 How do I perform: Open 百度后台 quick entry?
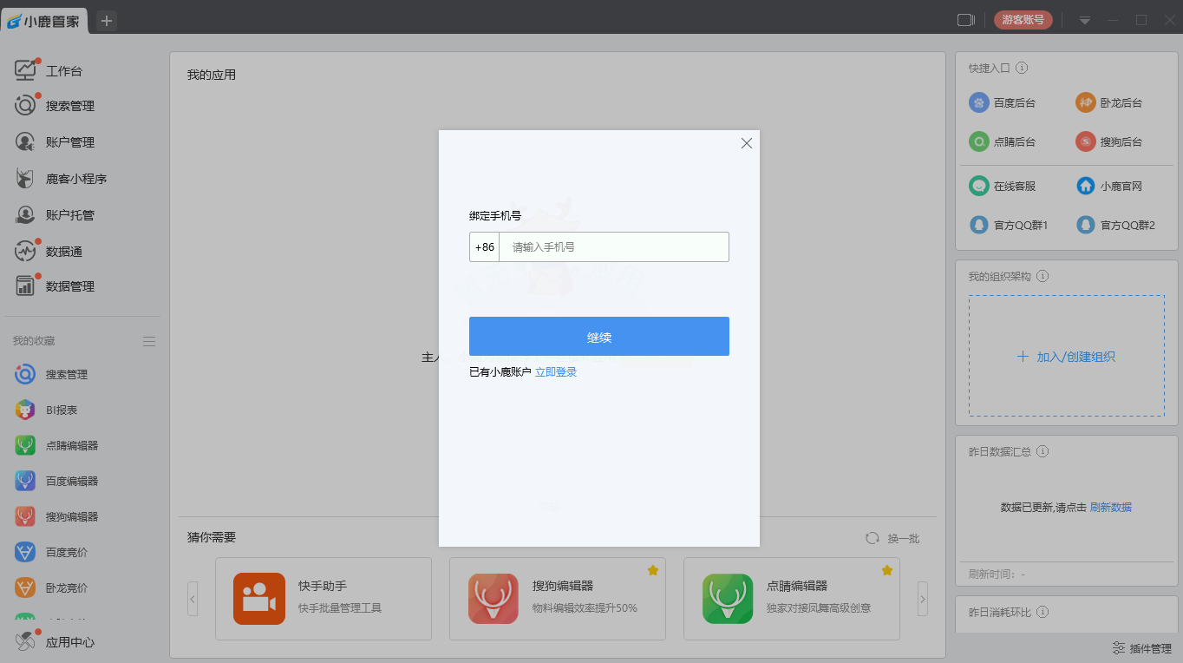1002,102
